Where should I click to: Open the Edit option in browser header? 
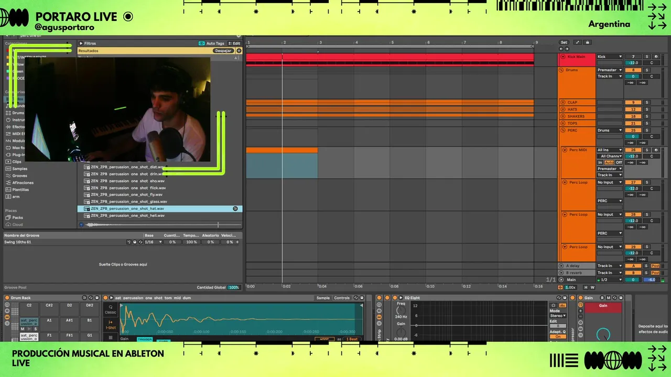[x=234, y=43]
